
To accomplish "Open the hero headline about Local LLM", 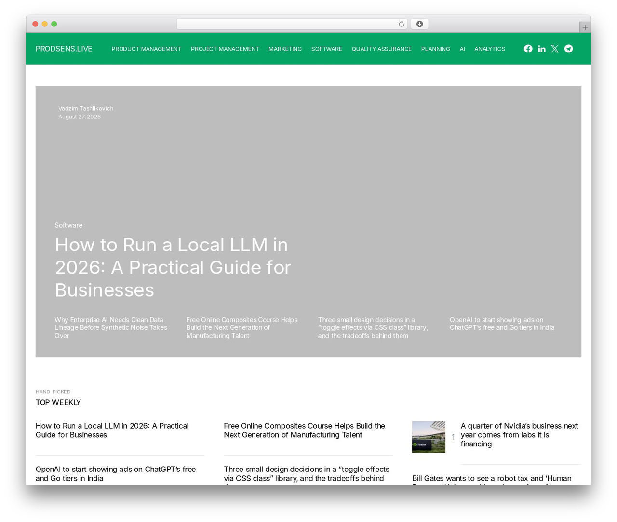I will pos(173,267).
